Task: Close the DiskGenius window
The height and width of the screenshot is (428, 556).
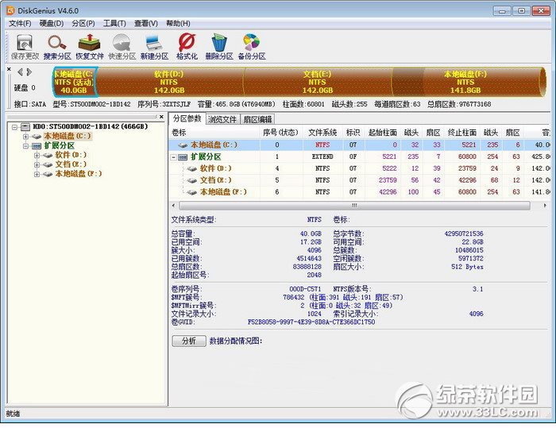Action: pos(541,11)
